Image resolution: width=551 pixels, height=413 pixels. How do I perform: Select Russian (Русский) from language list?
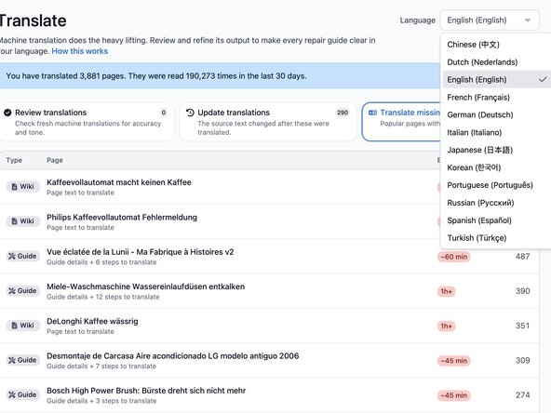(x=495, y=203)
